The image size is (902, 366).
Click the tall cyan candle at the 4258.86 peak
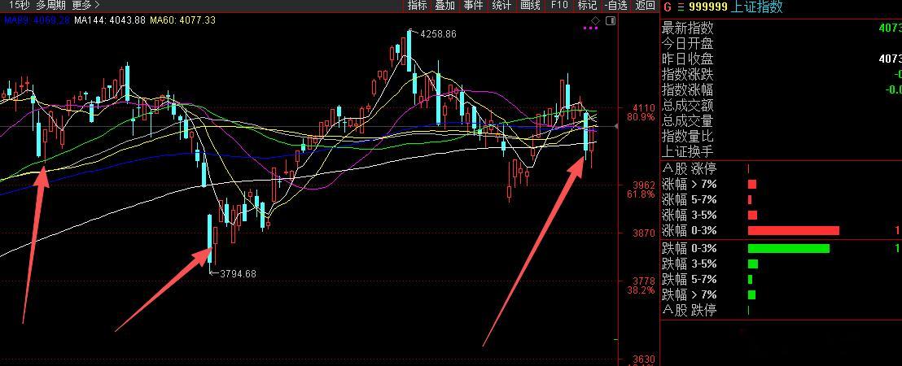(x=409, y=50)
